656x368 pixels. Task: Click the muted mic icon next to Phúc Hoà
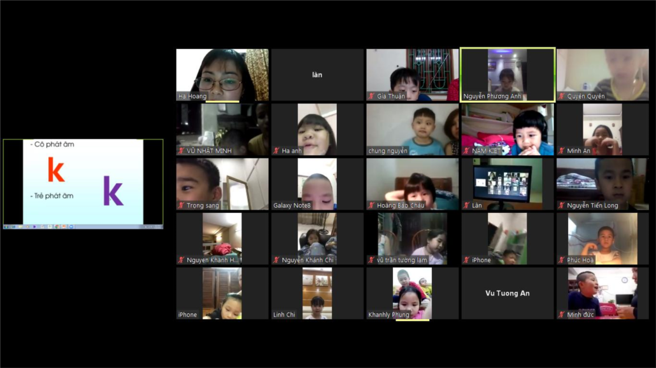tap(562, 261)
